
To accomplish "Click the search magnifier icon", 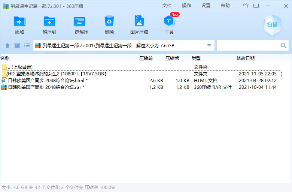I will [283, 46].
